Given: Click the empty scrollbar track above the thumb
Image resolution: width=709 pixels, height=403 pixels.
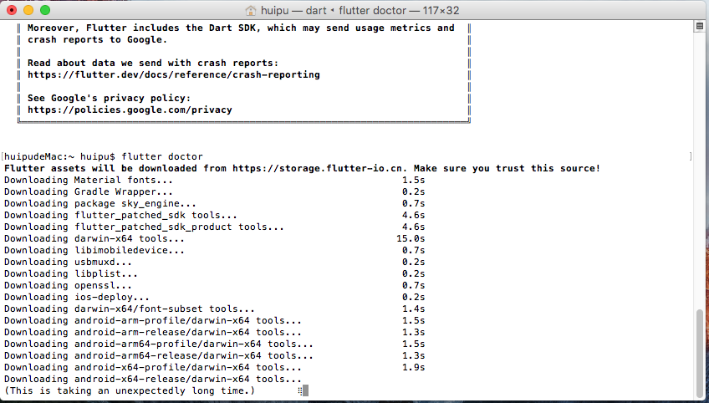Looking at the screenshot, I should (x=699, y=170).
